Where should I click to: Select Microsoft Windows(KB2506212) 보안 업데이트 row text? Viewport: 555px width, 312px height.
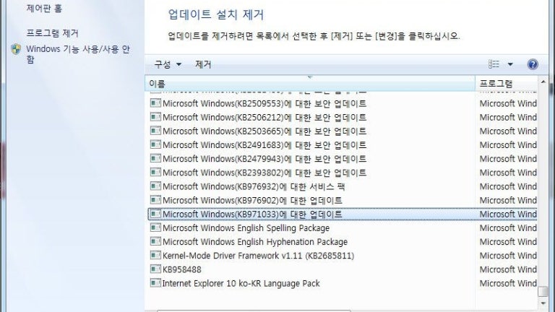(x=264, y=118)
